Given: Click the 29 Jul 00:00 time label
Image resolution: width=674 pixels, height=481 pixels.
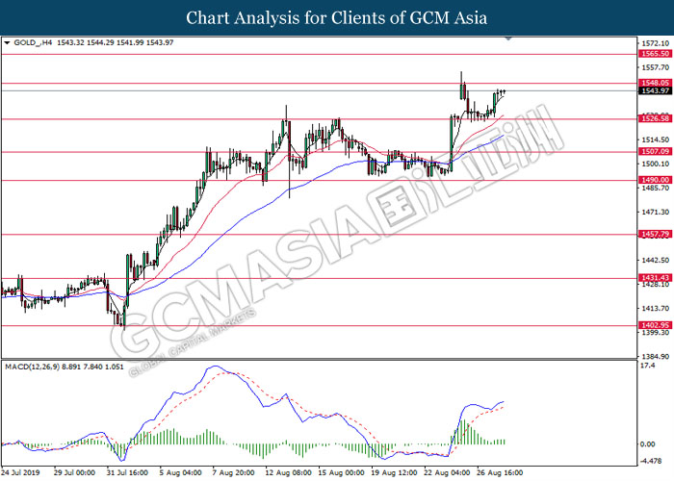Looking at the screenshot, I should point(74,472).
